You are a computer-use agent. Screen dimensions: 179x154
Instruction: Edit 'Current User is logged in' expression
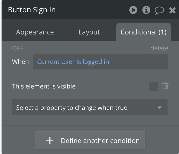pos(73,62)
